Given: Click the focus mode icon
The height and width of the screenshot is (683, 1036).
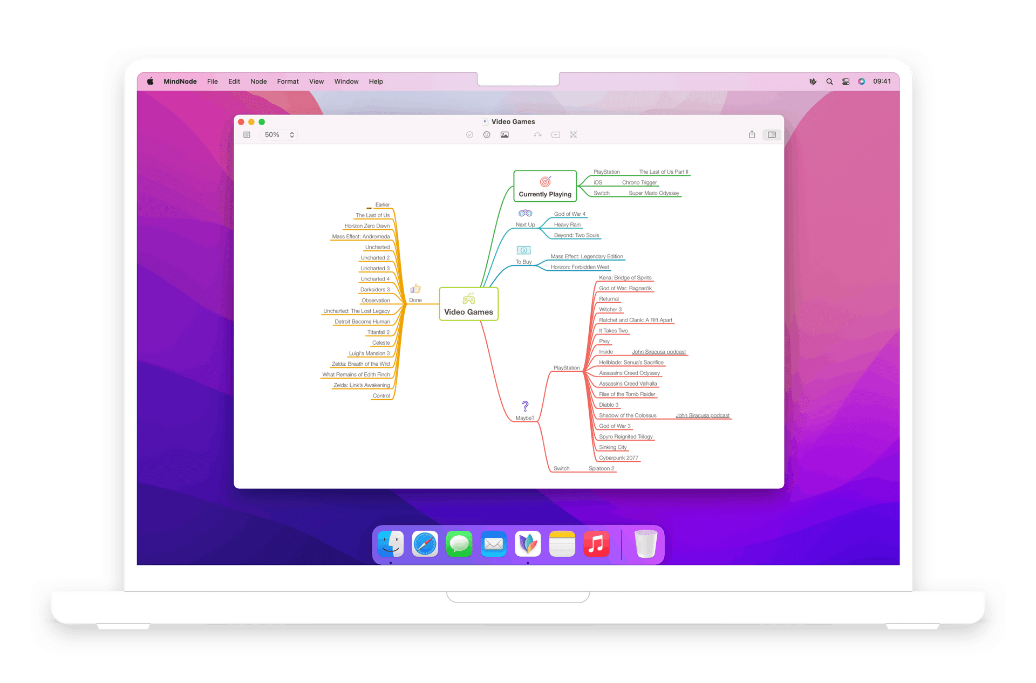Looking at the screenshot, I should [573, 135].
